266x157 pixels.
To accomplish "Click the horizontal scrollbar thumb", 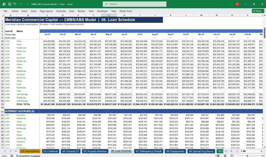I will click(244, 151).
